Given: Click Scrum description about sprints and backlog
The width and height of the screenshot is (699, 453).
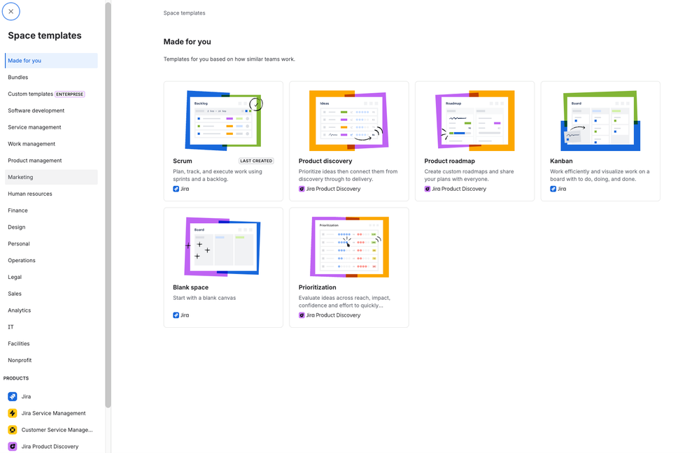Looking at the screenshot, I should click(218, 175).
